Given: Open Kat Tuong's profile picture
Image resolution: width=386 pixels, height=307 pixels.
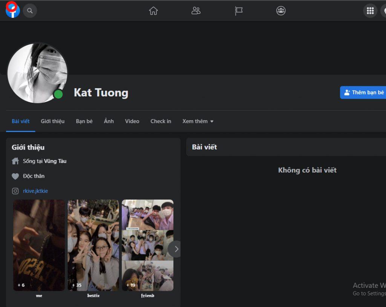Looking at the screenshot, I should coord(37,73).
